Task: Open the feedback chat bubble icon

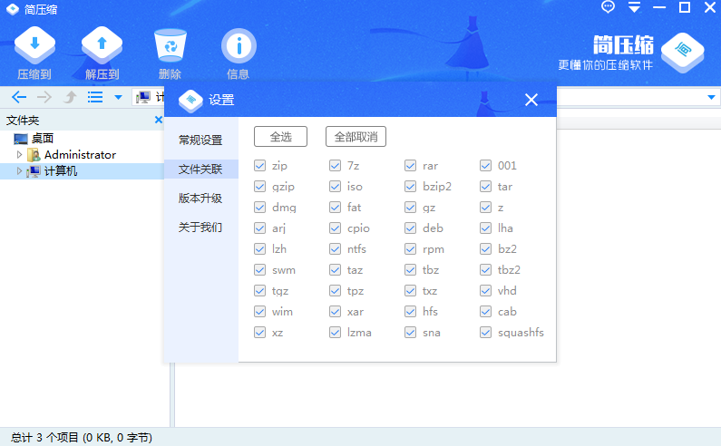Action: [608, 7]
